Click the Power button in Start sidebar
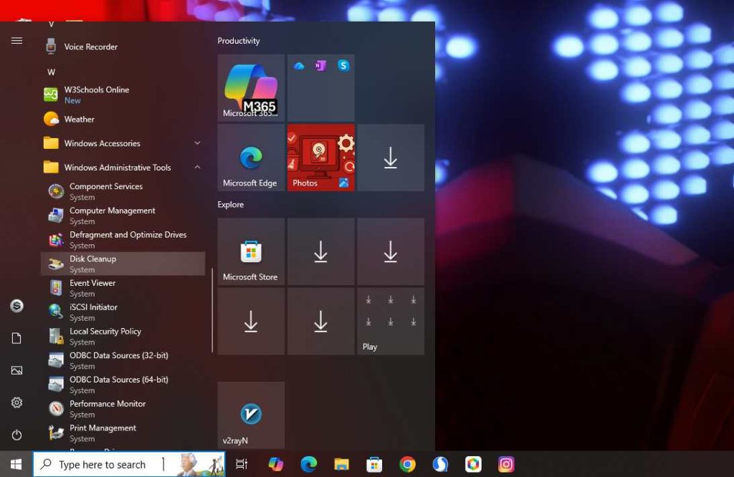 (x=17, y=435)
